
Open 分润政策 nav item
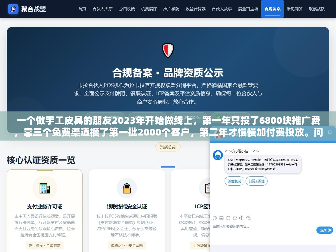click(x=127, y=9)
